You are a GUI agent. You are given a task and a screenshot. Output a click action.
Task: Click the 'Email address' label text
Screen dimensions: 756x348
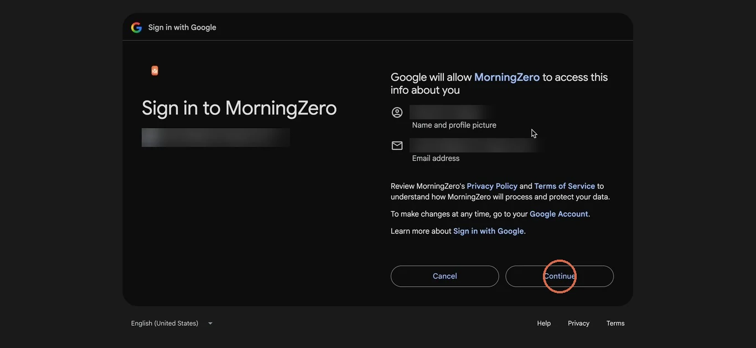pyautogui.click(x=436, y=159)
